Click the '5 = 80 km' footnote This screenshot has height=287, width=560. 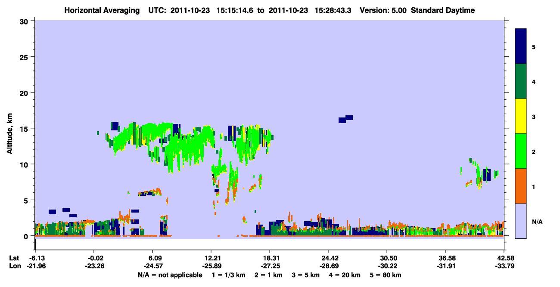pyautogui.click(x=386, y=275)
